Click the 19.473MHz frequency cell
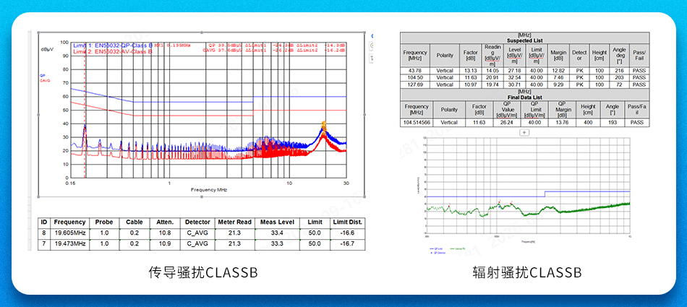687x307 pixels. (x=69, y=243)
